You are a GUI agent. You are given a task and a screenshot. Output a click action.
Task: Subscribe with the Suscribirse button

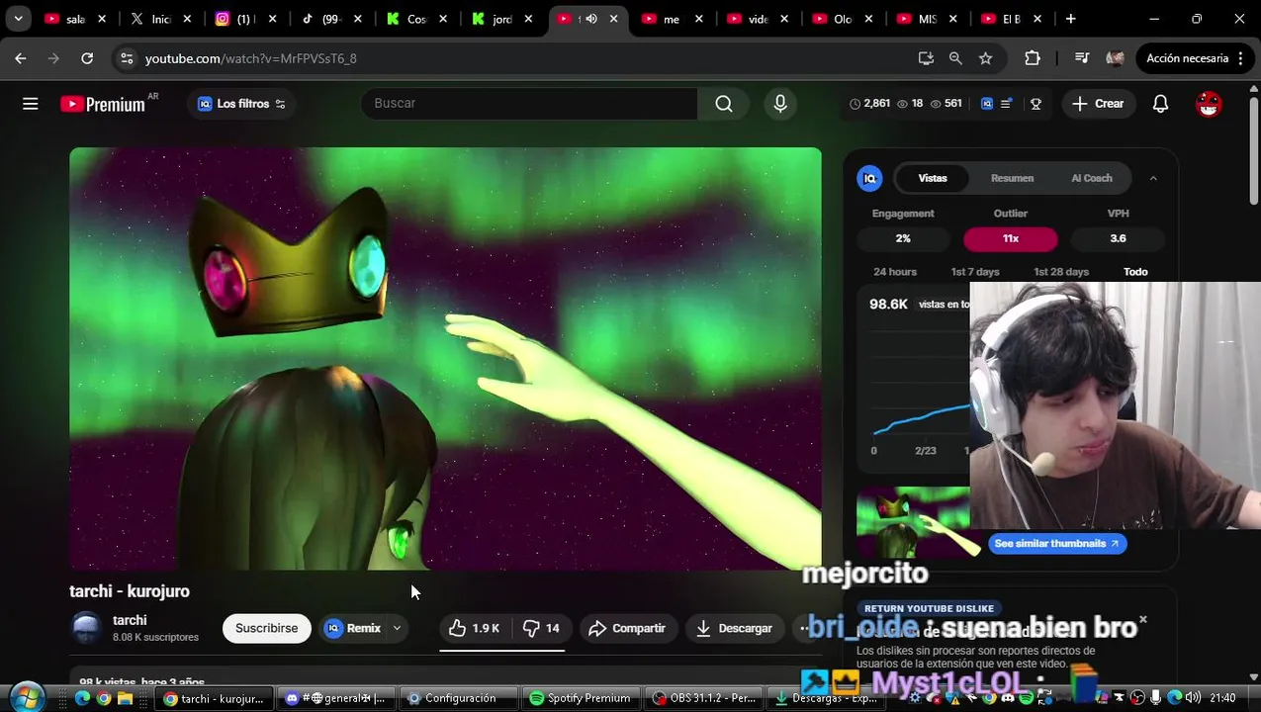[x=266, y=628]
